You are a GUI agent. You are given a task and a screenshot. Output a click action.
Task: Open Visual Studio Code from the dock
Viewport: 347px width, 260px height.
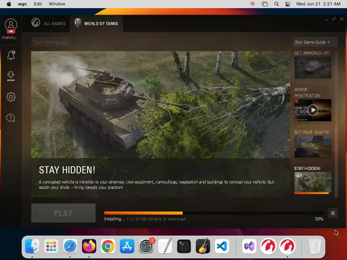point(222,246)
